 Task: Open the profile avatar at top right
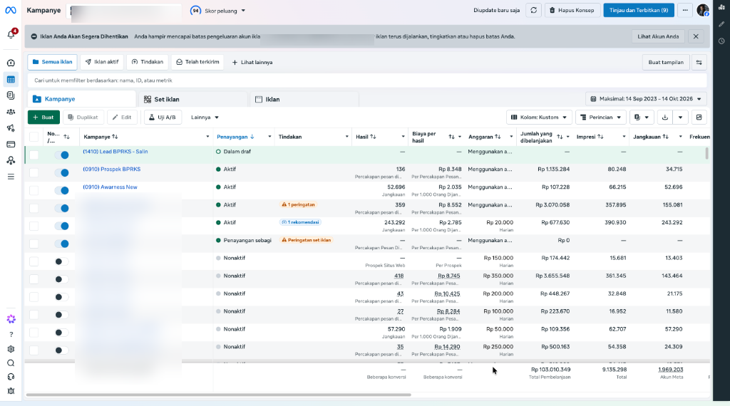click(703, 10)
